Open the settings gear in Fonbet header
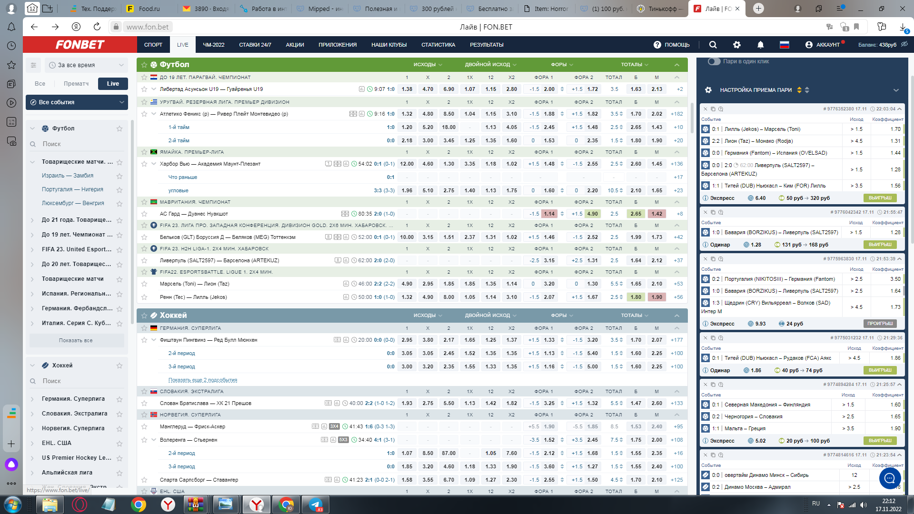The image size is (914, 514). tap(737, 45)
